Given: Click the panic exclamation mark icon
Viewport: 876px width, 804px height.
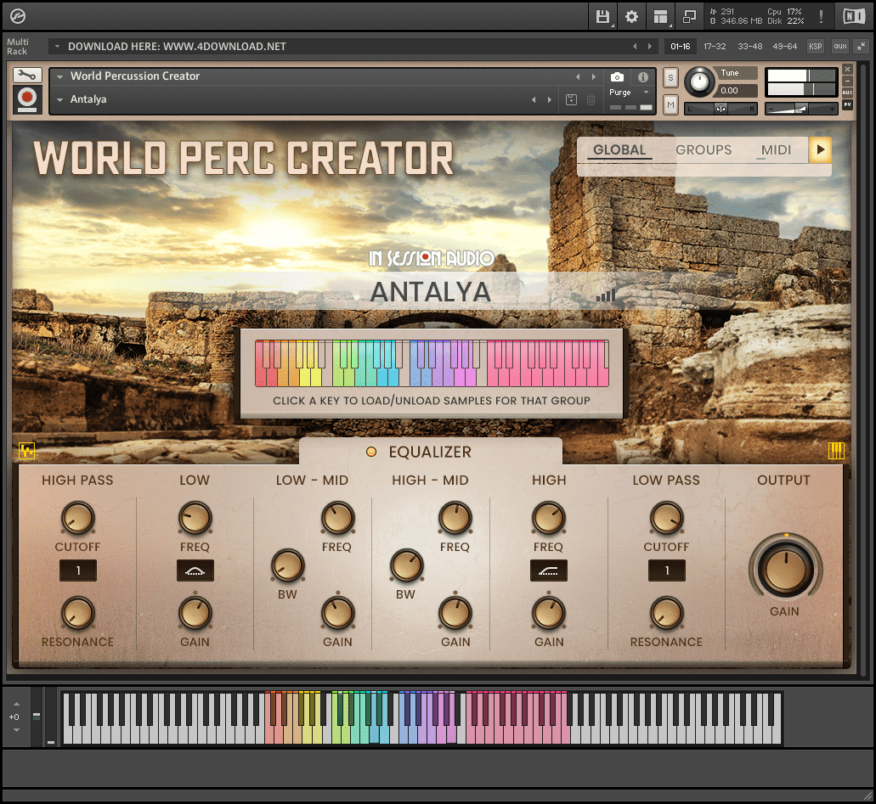Looking at the screenshot, I should coord(821,17).
